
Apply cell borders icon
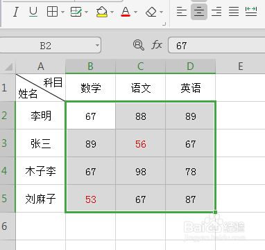[x=52, y=12]
